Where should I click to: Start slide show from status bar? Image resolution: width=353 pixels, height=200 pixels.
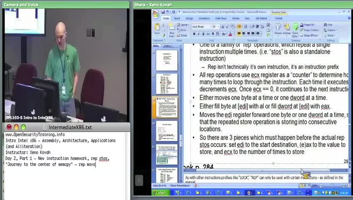pyautogui.click(x=309, y=185)
